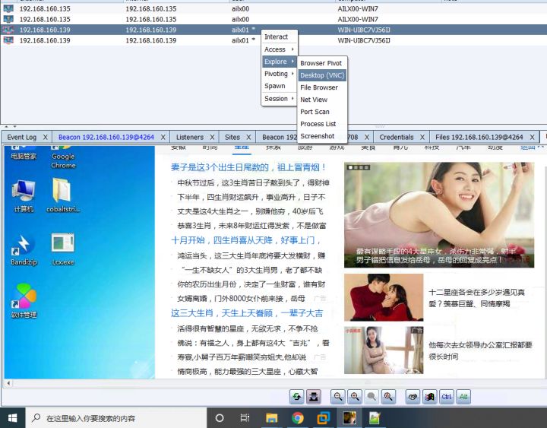
Task: Click the VNC zoom-to-fit magnifier icon
Action: 388,397
